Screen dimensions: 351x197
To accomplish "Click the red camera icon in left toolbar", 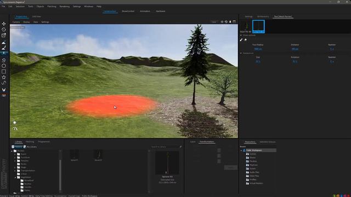I will pos(4,95).
